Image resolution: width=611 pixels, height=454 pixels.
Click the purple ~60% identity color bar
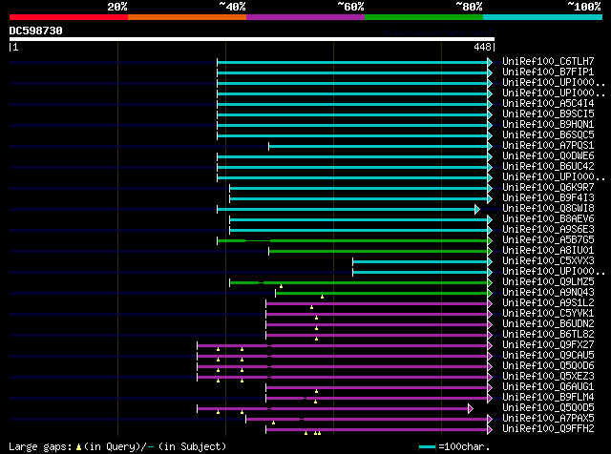tap(305, 17)
